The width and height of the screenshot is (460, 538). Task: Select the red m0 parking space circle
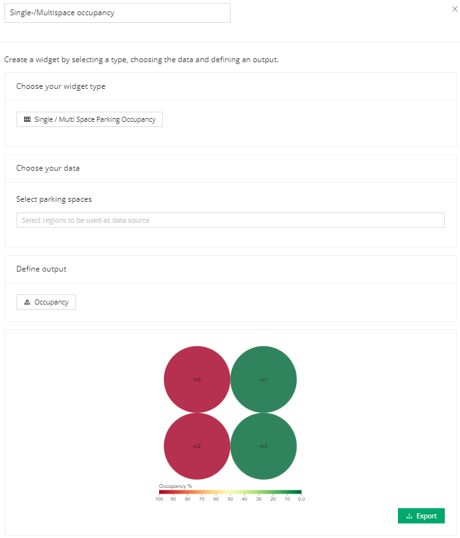[197, 379]
